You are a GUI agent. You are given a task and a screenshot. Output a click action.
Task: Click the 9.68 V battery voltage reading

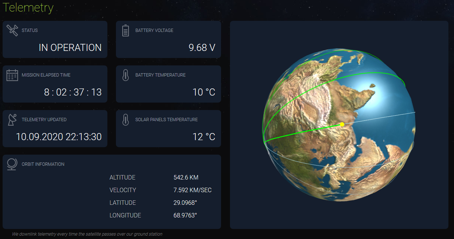pyautogui.click(x=202, y=48)
